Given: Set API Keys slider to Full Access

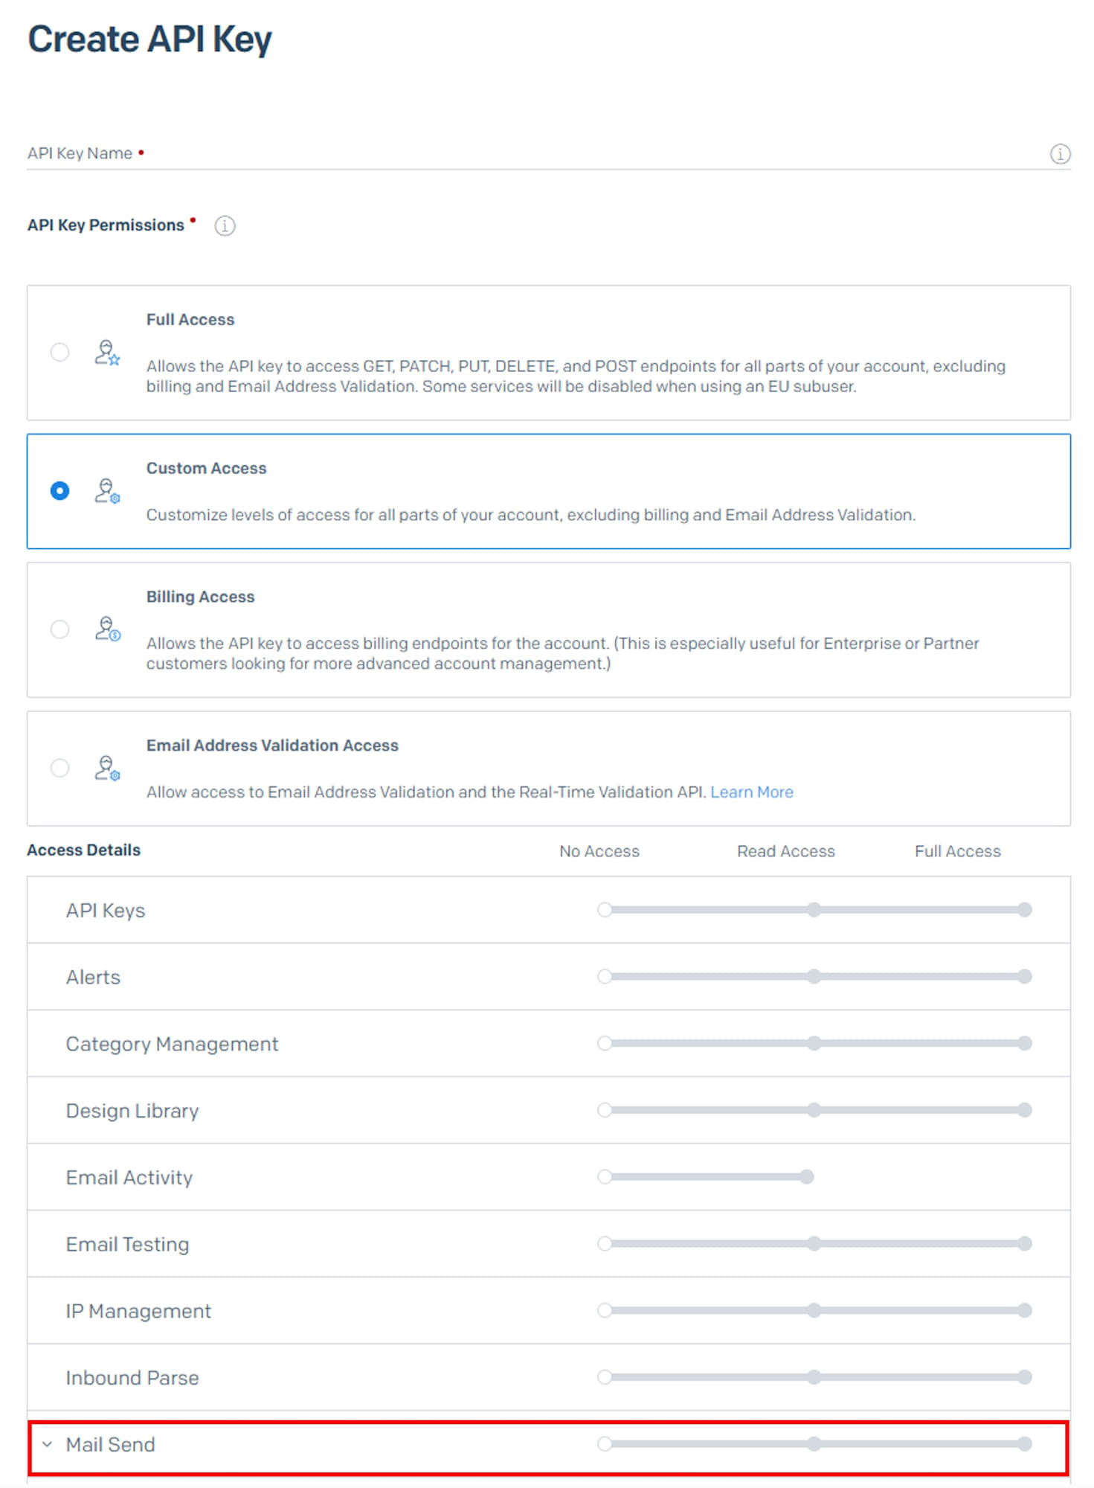Looking at the screenshot, I should pyautogui.click(x=1024, y=910).
